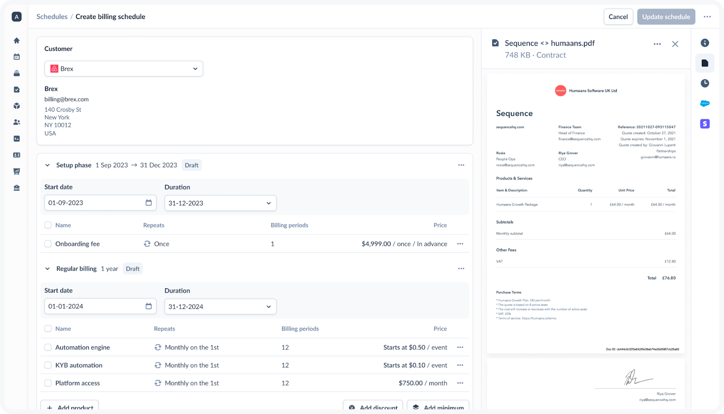This screenshot has width=724, height=414.
Task: Open the checkmark tasks sidebar icon
Action: click(x=17, y=89)
